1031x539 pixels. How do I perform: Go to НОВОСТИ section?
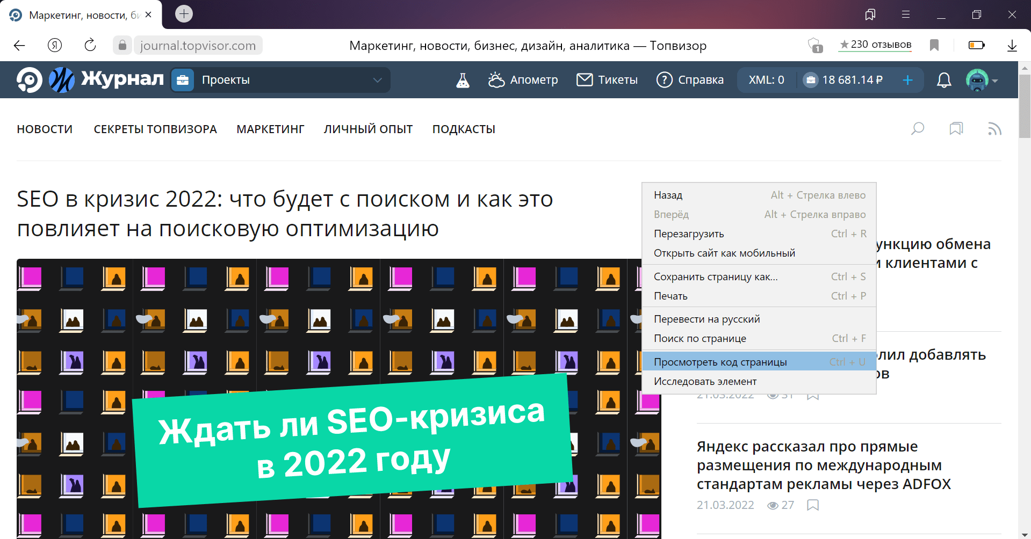pos(45,129)
